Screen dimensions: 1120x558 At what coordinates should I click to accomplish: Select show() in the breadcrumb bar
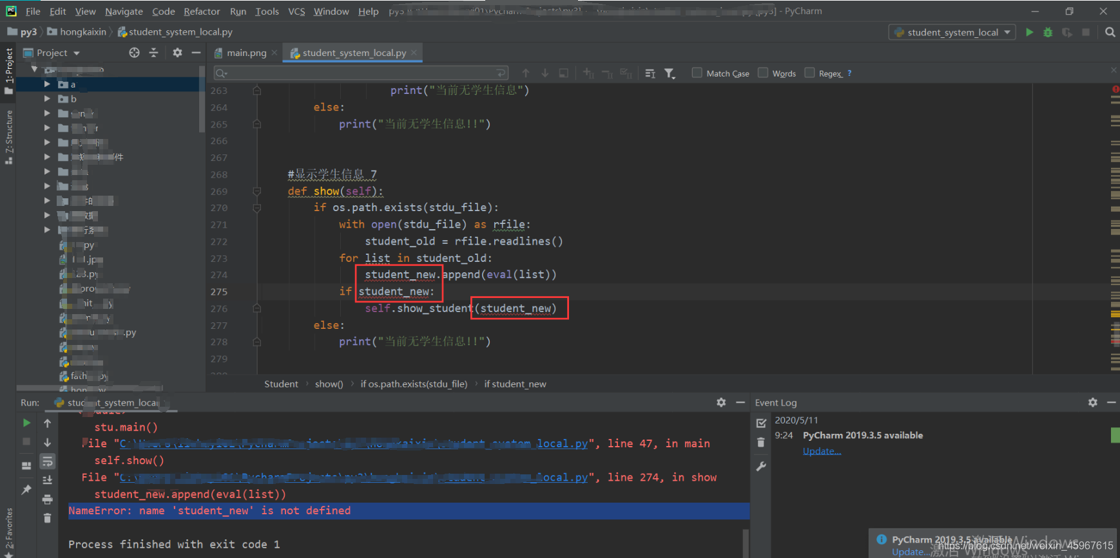(329, 384)
